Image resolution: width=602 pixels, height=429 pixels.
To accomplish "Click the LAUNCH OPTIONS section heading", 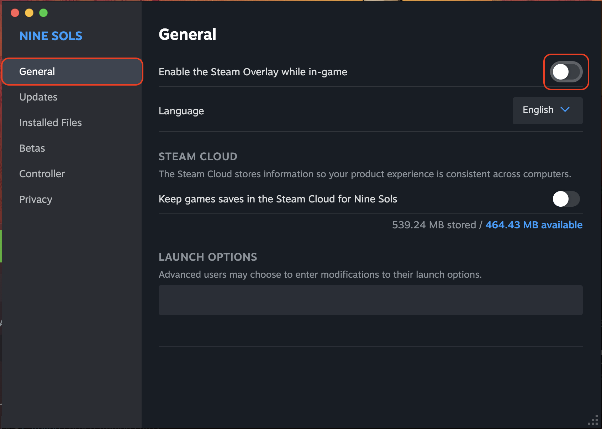I will (208, 257).
